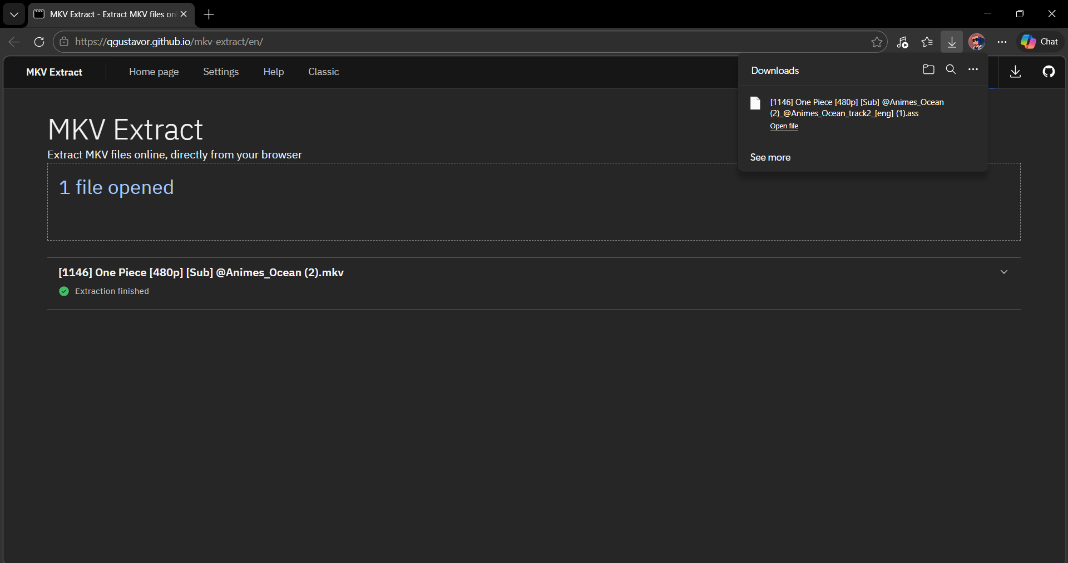
Task: Open the downloads folder icon
Action: [928, 69]
